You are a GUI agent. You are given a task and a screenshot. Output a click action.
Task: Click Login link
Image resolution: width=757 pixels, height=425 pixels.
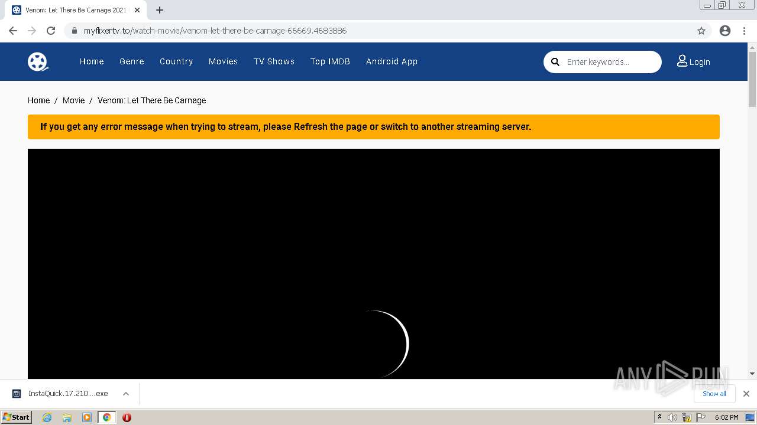point(694,61)
